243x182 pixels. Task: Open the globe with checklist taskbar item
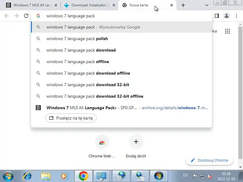pyautogui.click(x=140, y=176)
